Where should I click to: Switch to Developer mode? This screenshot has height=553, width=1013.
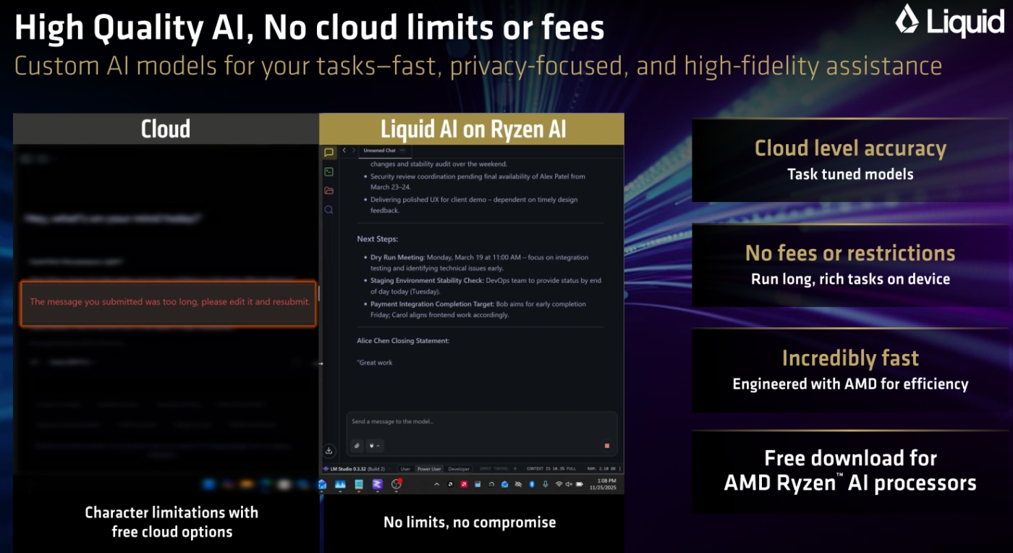459,469
